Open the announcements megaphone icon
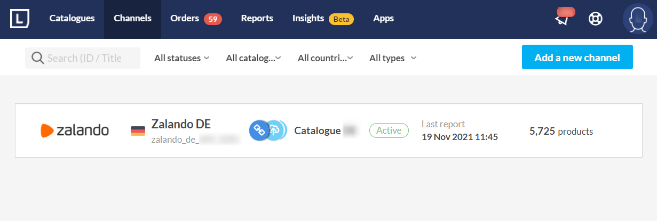657x221 pixels. [562, 19]
